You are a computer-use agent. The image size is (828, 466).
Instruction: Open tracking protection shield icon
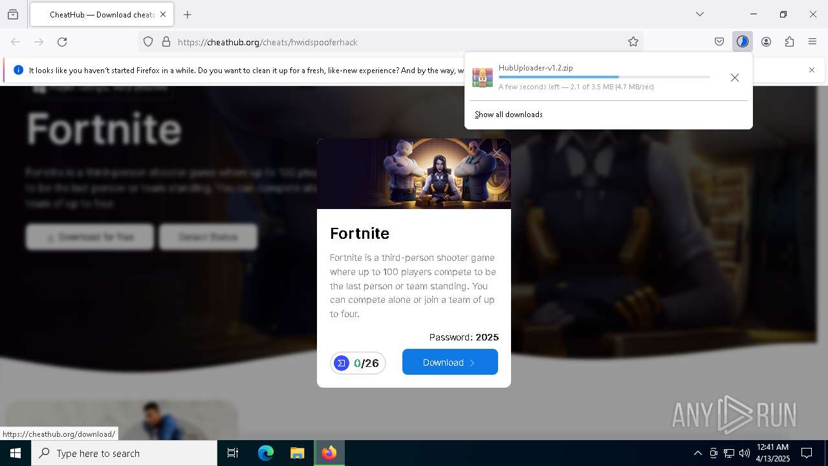click(148, 42)
